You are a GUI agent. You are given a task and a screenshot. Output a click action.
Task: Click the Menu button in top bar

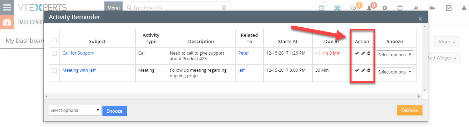pos(113,7)
